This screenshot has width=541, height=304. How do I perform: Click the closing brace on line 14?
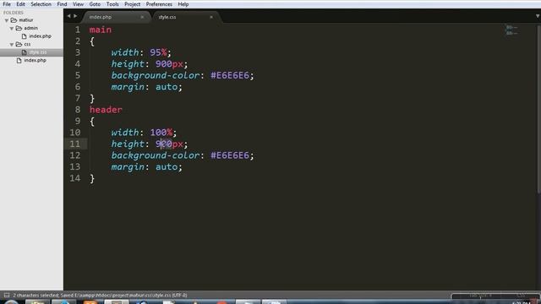coord(92,178)
